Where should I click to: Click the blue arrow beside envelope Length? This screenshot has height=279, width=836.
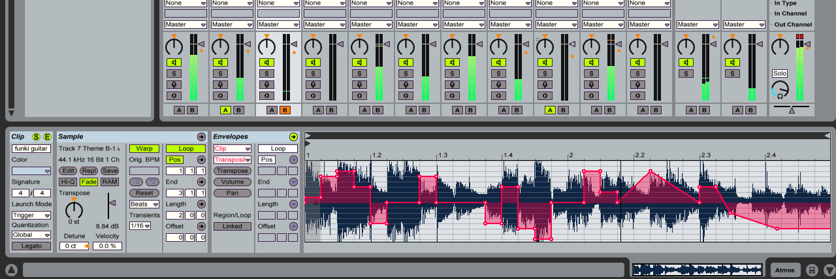click(293, 204)
